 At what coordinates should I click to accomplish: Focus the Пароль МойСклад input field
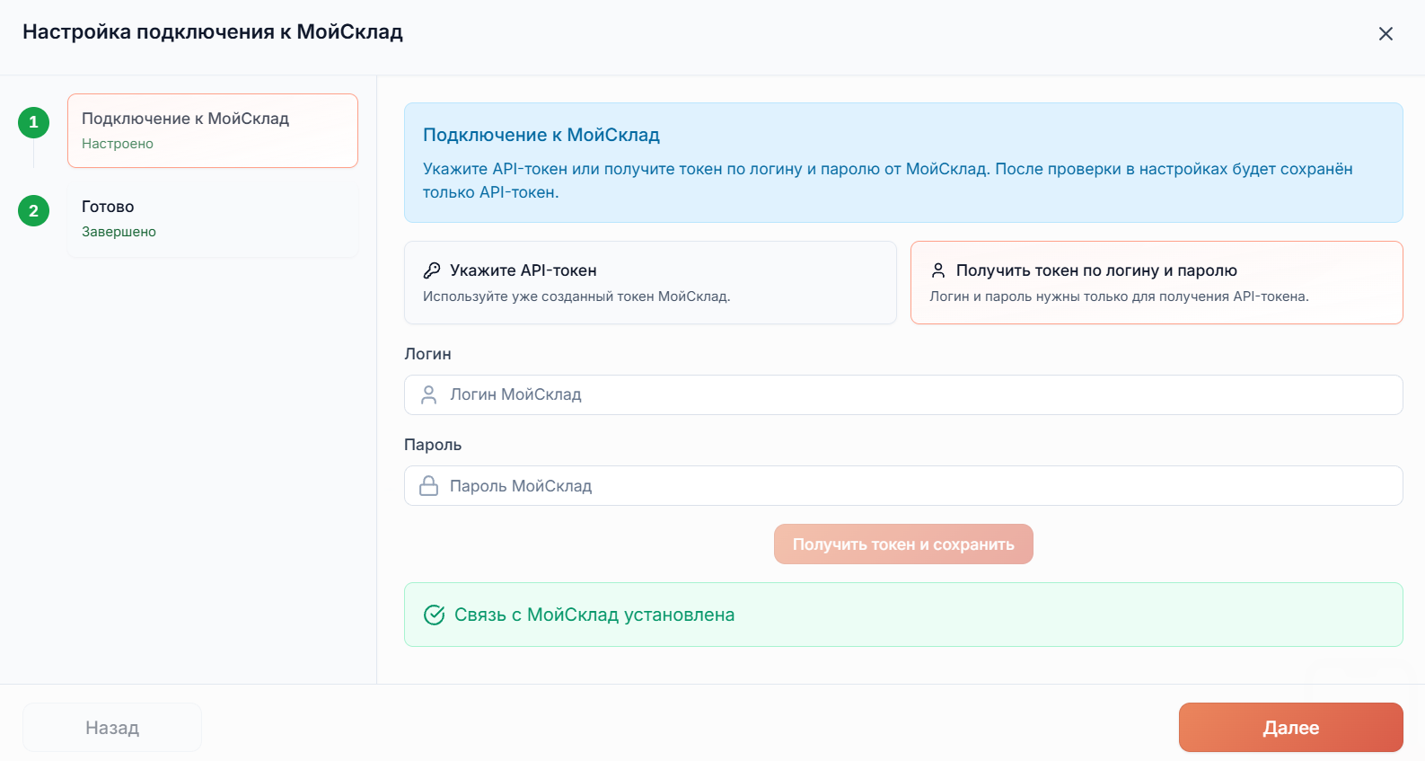(903, 486)
